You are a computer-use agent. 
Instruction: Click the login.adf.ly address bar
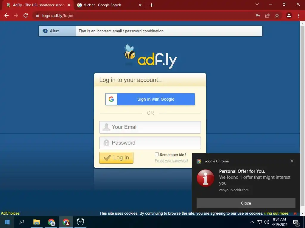[144, 15]
